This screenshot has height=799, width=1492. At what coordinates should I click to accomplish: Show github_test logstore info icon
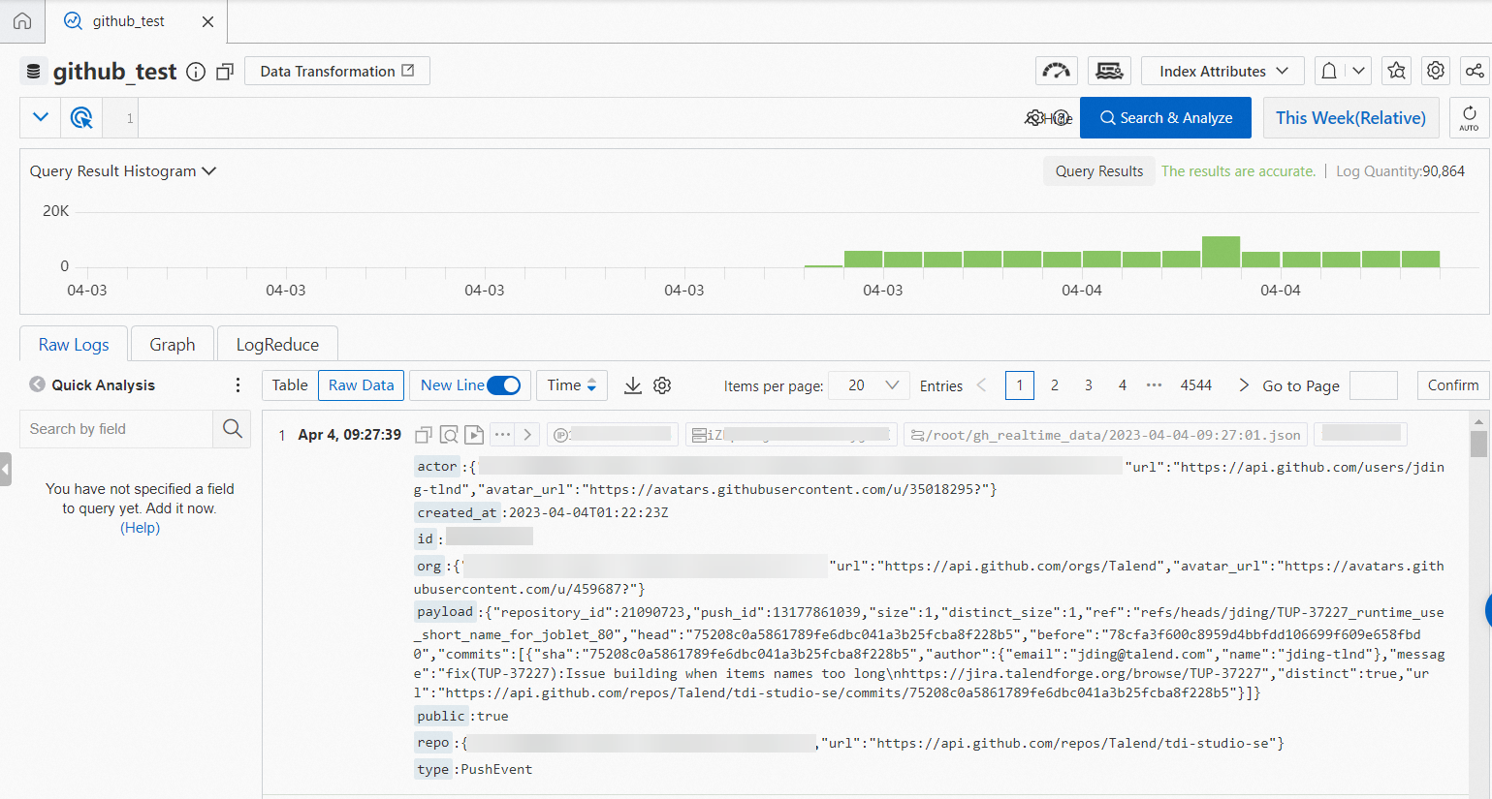click(196, 72)
